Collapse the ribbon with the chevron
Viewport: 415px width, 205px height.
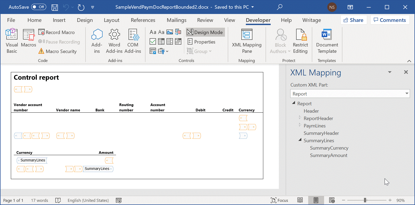coord(409,61)
